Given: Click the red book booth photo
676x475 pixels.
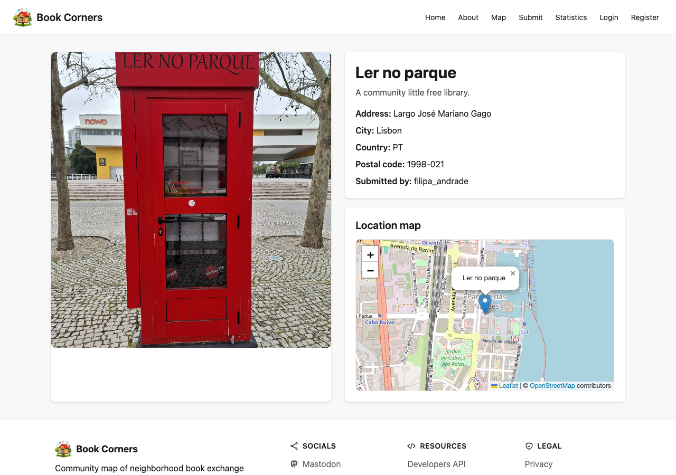Looking at the screenshot, I should click(191, 200).
